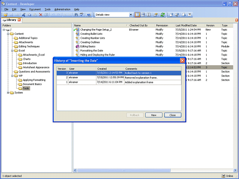
Task: Select the Additional Topics folder
Action: (x=28, y=38)
